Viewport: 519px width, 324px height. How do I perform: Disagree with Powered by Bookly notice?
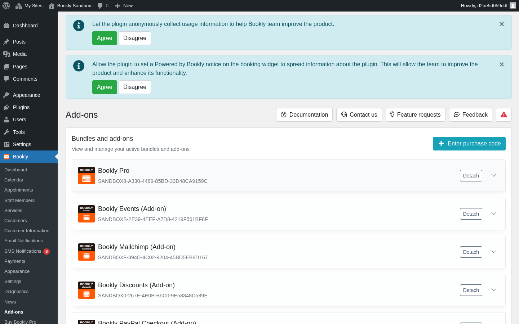point(135,87)
